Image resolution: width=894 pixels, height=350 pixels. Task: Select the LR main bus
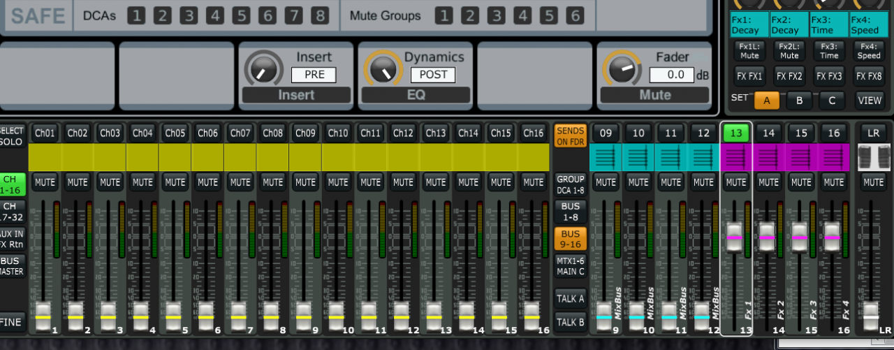[x=873, y=133]
